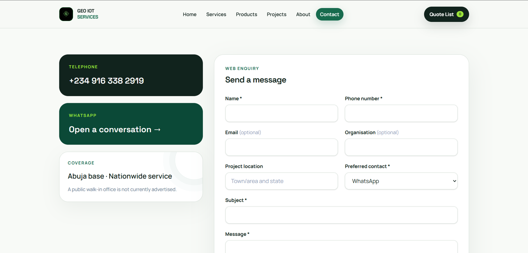Select the Contact nav item
Screen dimensions: 528x253
coord(330,14)
